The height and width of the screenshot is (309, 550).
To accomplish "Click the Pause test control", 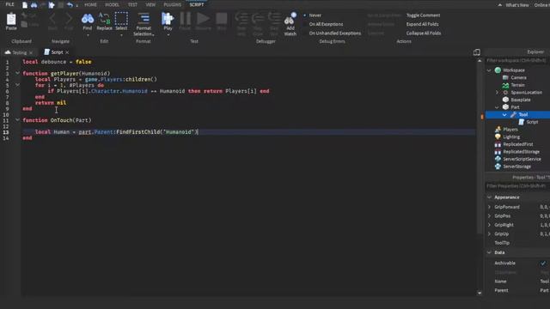I will [186, 19].
